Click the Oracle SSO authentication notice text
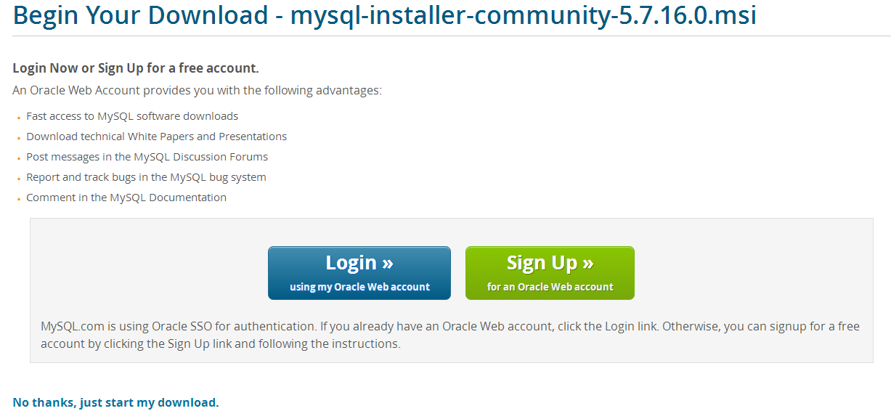The width and height of the screenshot is (891, 419). click(449, 334)
